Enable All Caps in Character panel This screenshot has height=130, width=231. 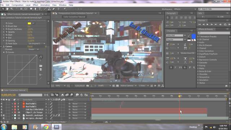click(180, 68)
